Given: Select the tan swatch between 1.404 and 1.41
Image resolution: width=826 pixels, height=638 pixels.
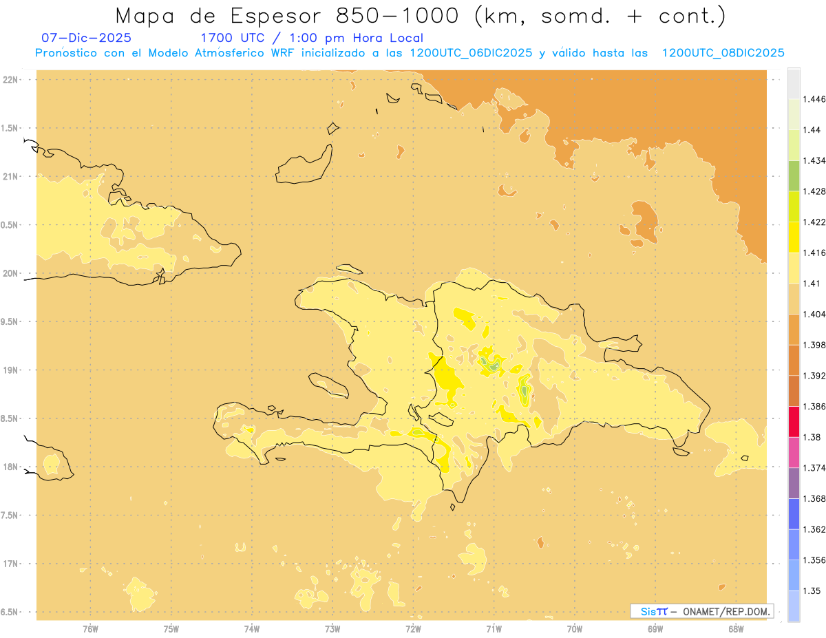Looking at the screenshot, I should click(794, 299).
